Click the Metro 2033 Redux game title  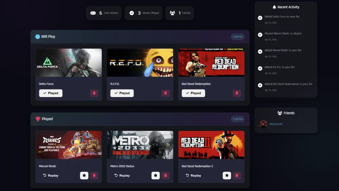pyautogui.click(x=122, y=166)
